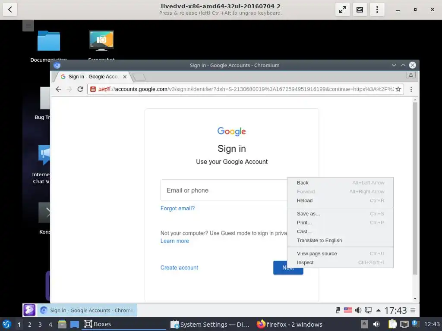Click Chromium's forward arrow button
Viewport: 442px width, 331px height.
tap(69, 89)
